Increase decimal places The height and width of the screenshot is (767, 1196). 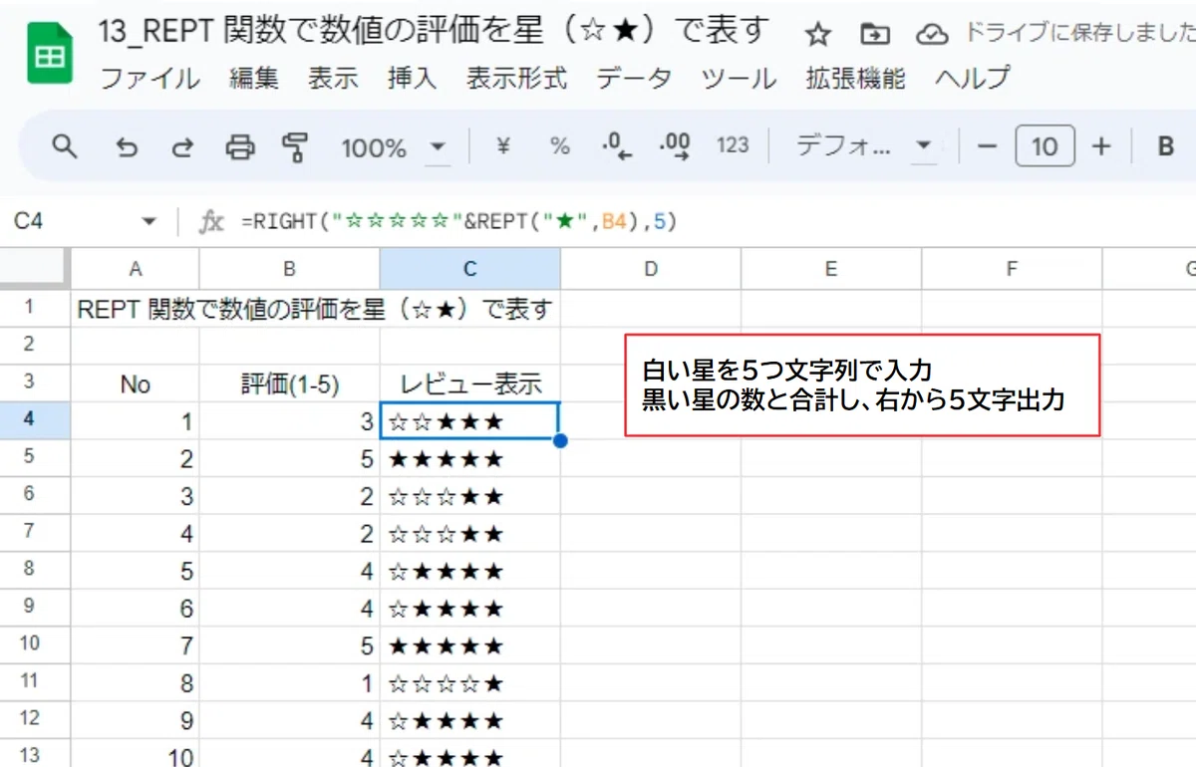point(675,146)
